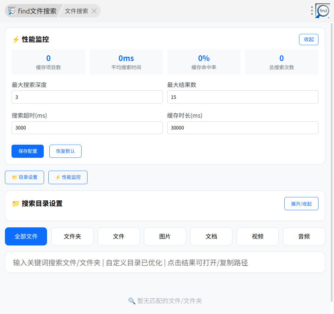The width and height of the screenshot is (334, 314).
Task: Close the 文件搜索 tab
Action: pyautogui.click(x=94, y=11)
